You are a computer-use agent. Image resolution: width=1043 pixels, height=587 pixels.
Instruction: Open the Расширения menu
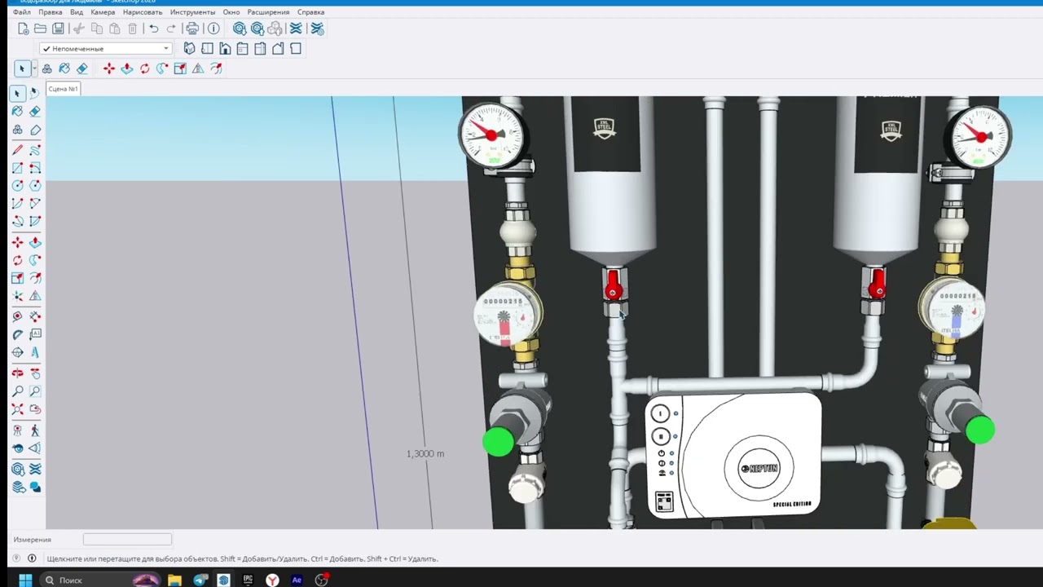(x=268, y=12)
